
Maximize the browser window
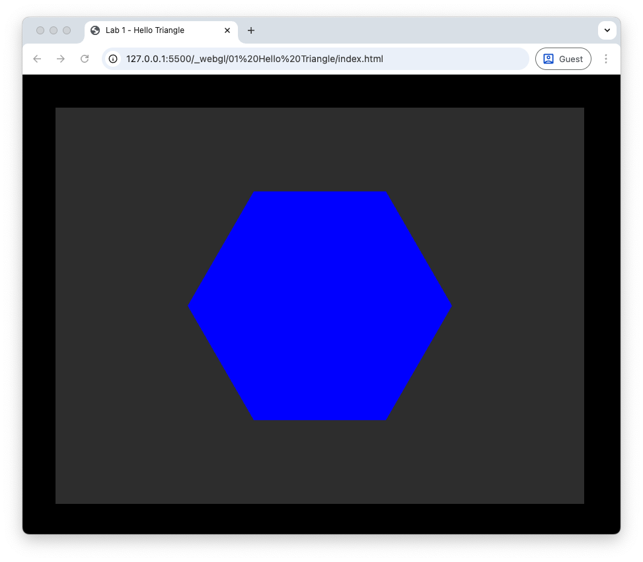[67, 30]
